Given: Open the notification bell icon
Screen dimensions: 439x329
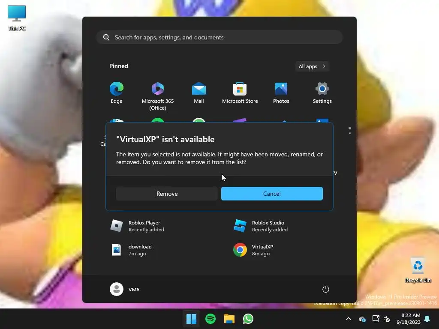Looking at the screenshot, I should coord(427,319).
